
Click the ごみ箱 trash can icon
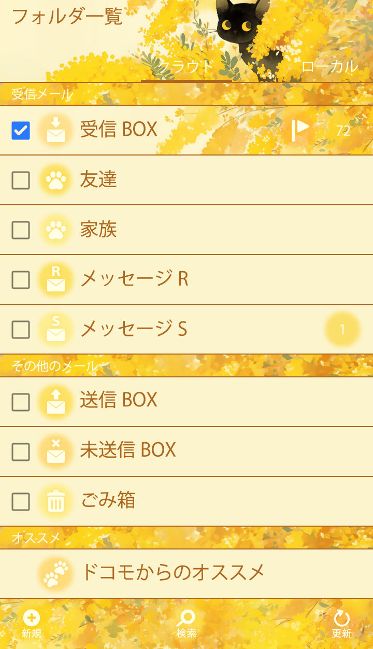tap(56, 501)
